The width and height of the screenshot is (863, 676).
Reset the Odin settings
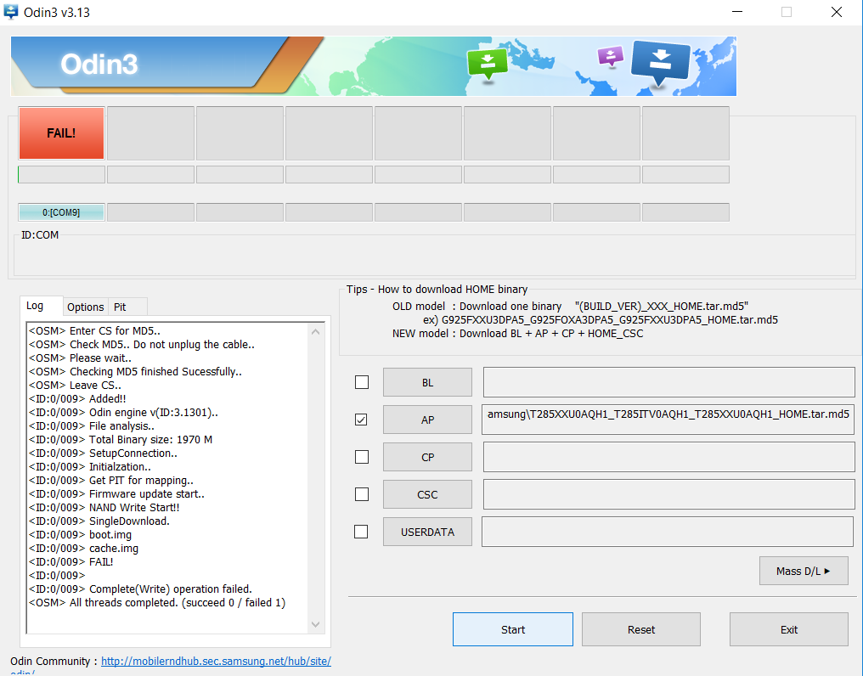pyautogui.click(x=641, y=629)
